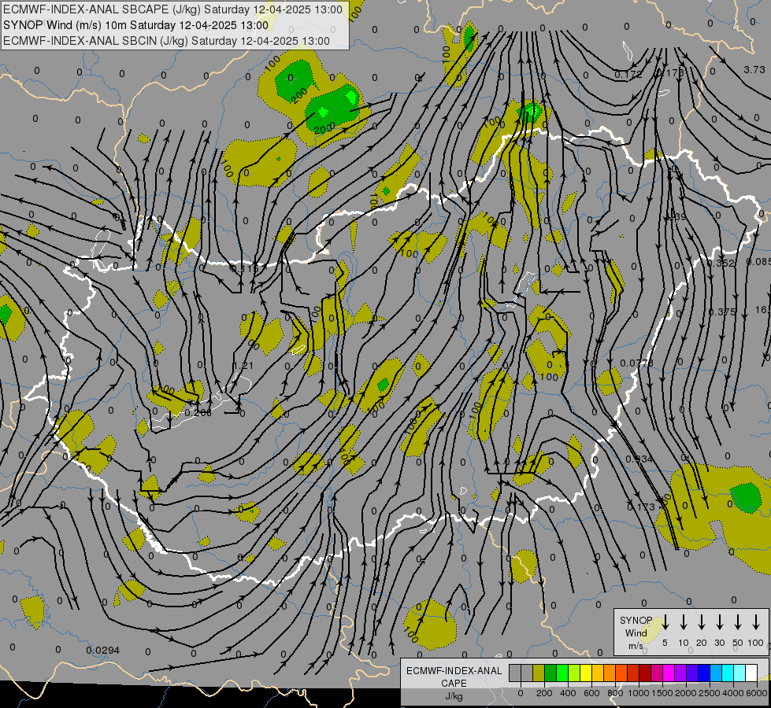Click the 600 legend scale value
The image size is (771, 708).
click(x=591, y=693)
